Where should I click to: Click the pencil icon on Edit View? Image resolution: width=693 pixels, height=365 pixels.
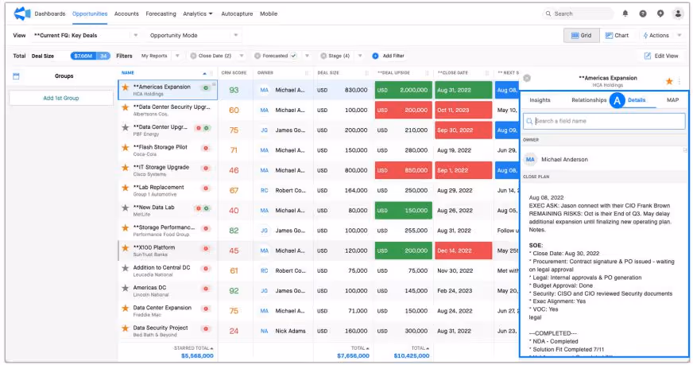coord(648,56)
